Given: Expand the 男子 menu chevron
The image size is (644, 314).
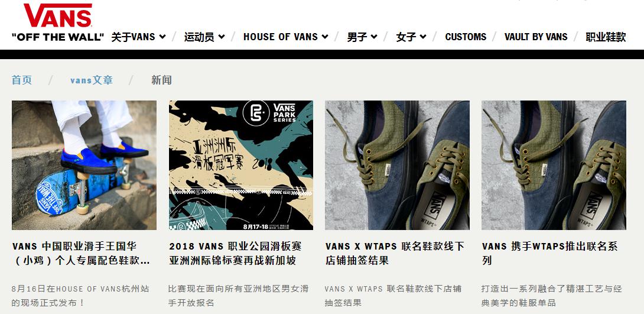Looking at the screenshot, I should [x=374, y=37].
